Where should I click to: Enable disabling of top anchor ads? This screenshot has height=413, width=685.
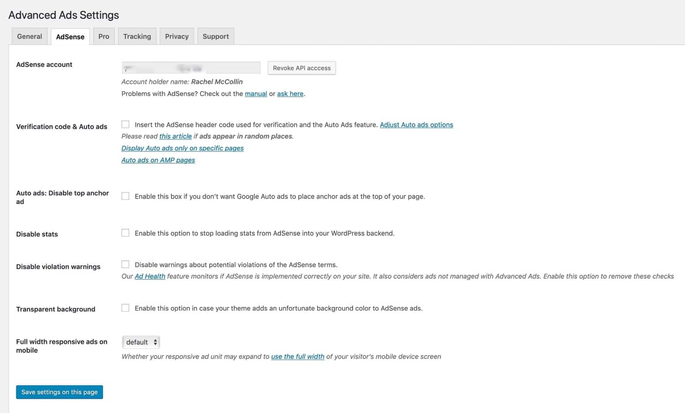pyautogui.click(x=125, y=196)
